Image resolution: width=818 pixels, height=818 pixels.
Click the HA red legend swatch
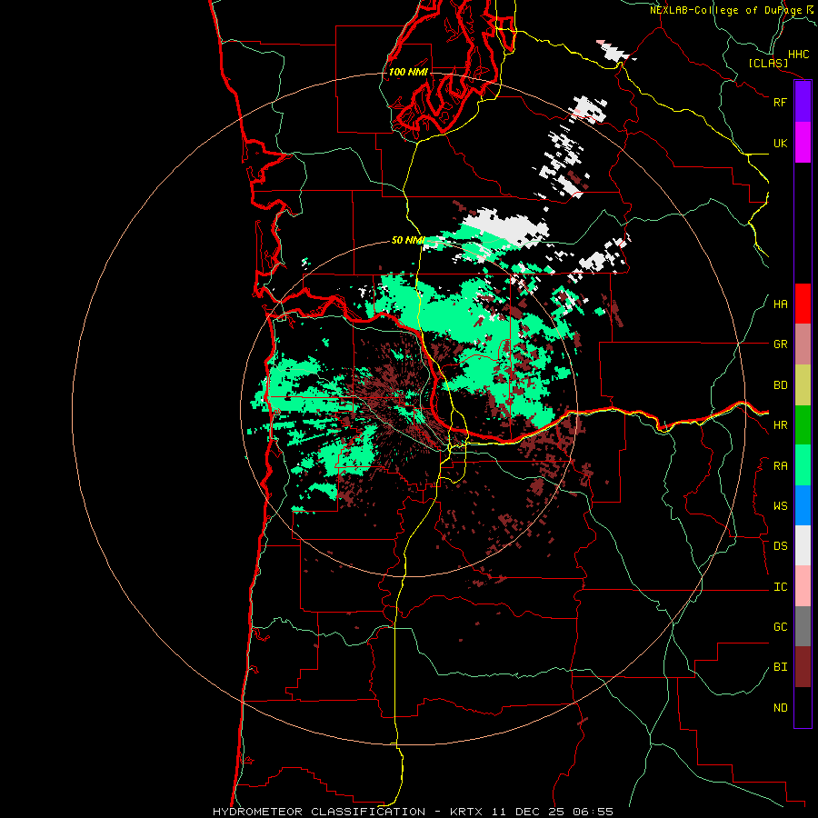[x=803, y=304]
